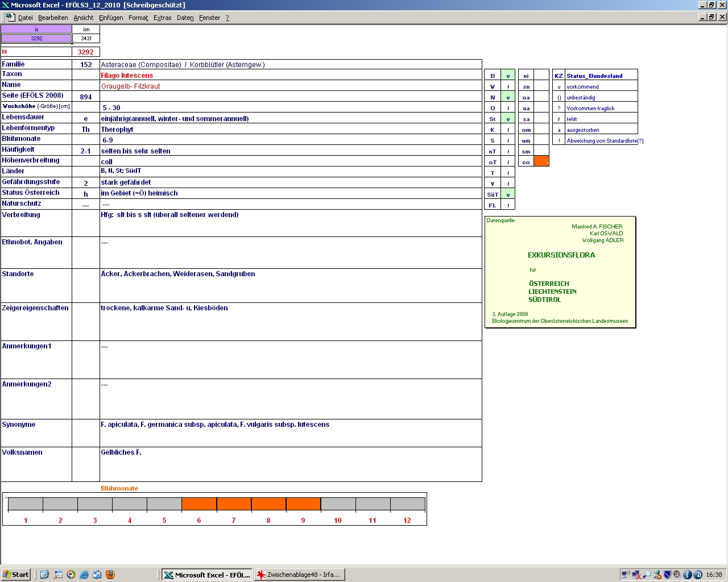Select the Länder value B, N, St; SüdT

pyautogui.click(x=121, y=171)
